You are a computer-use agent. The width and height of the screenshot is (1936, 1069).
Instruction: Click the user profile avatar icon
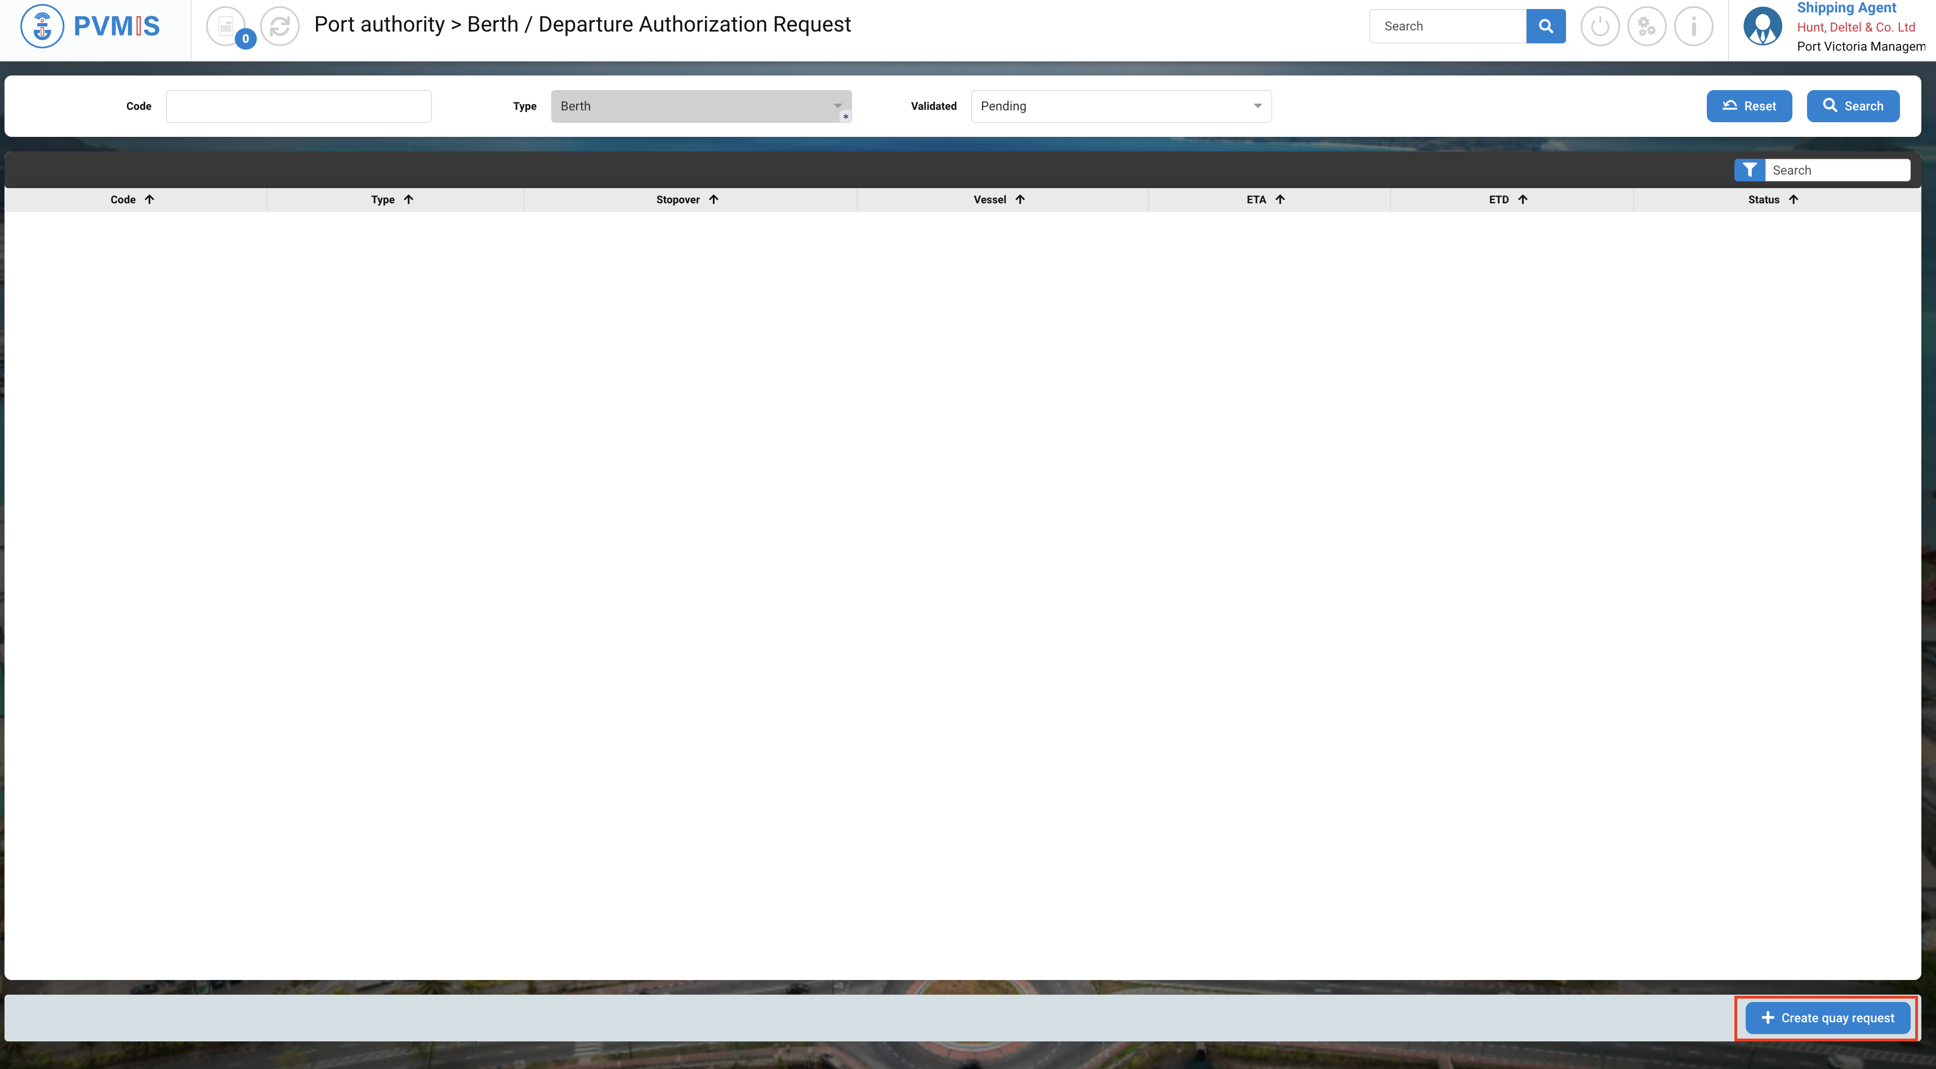(1761, 26)
